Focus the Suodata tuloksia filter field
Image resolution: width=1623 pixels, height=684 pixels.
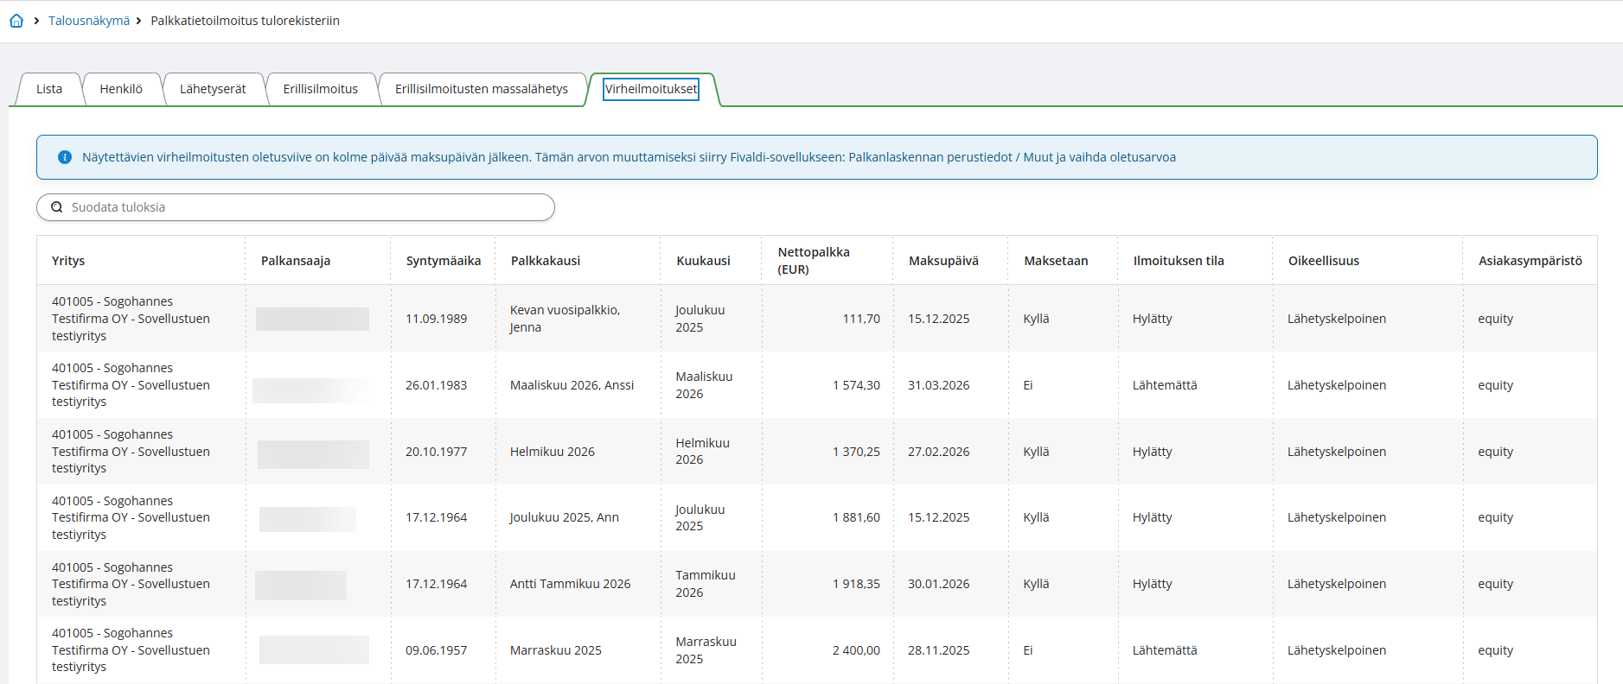click(303, 207)
